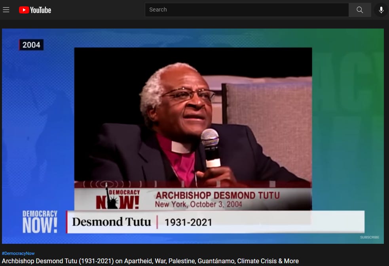Open the #DemocracyNow hashtag link

click(18, 253)
